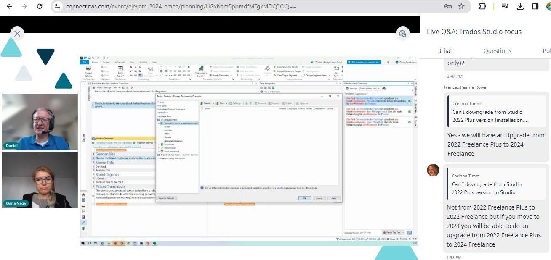Screen dimensions: 551x260
Task: Select Translation Quality Assessment in the tree
Action: pyautogui.click(x=171, y=158)
